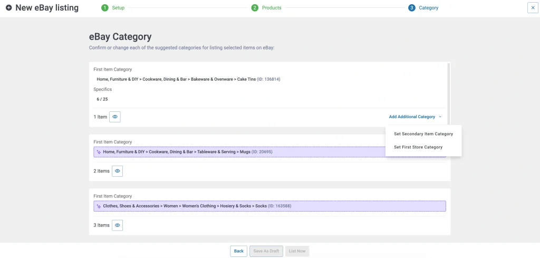Click Save As Draft
The height and width of the screenshot is (258, 540).
coord(266,251)
